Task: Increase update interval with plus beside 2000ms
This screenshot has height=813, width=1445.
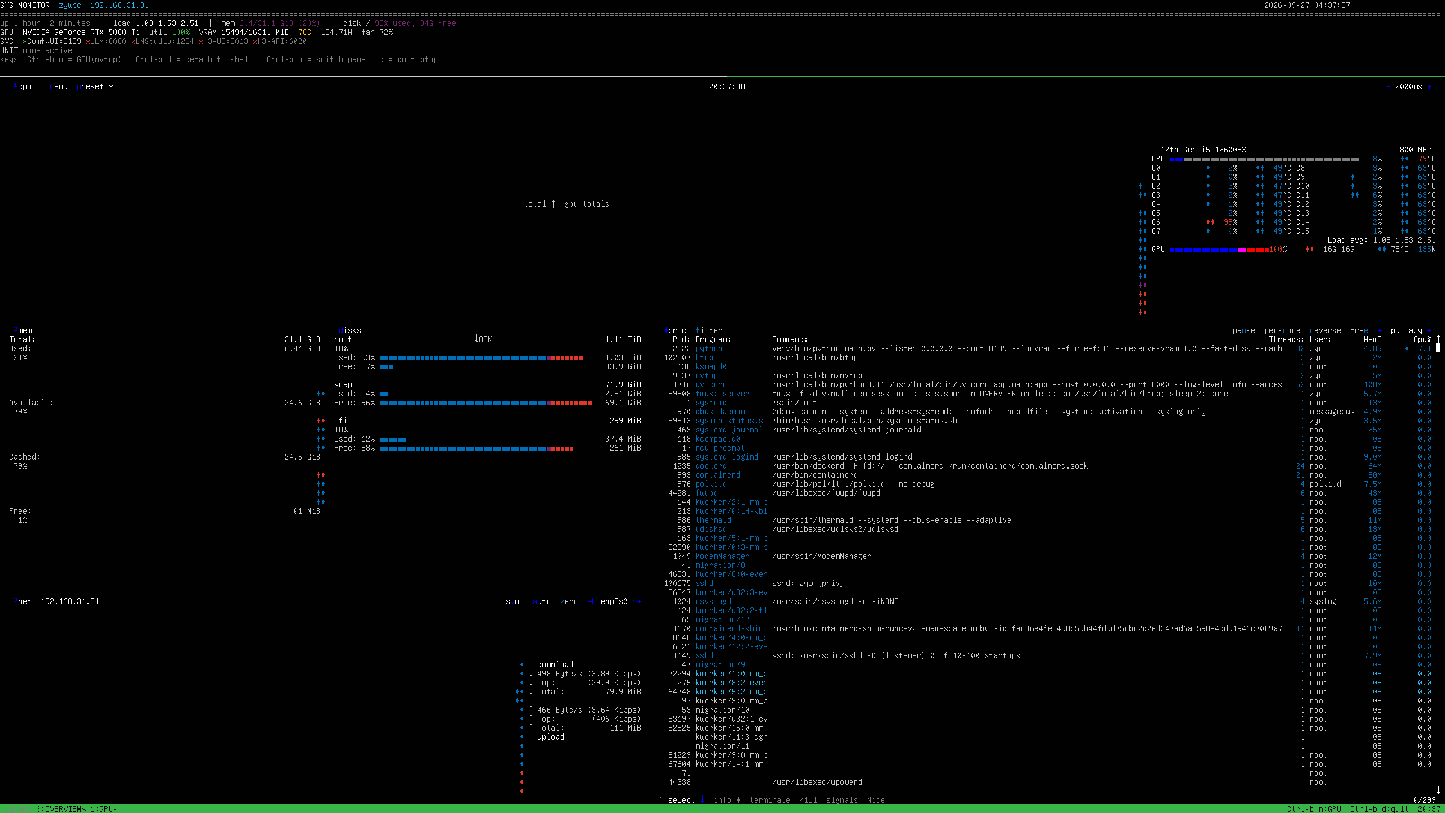Action: coord(1429,86)
